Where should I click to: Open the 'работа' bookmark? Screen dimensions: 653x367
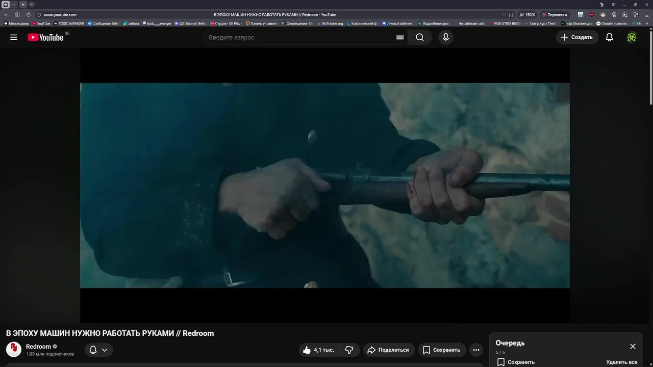(x=131, y=23)
